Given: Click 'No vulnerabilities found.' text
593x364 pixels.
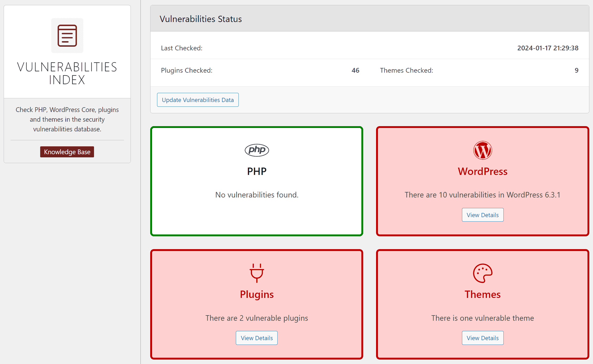Looking at the screenshot, I should 257,195.
